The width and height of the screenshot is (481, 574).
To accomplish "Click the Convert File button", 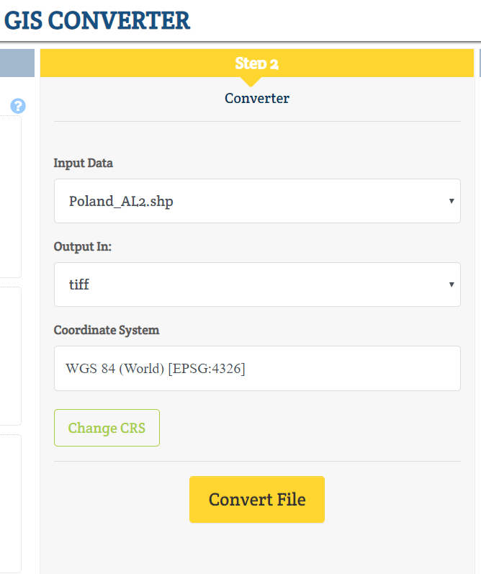I will (x=257, y=499).
